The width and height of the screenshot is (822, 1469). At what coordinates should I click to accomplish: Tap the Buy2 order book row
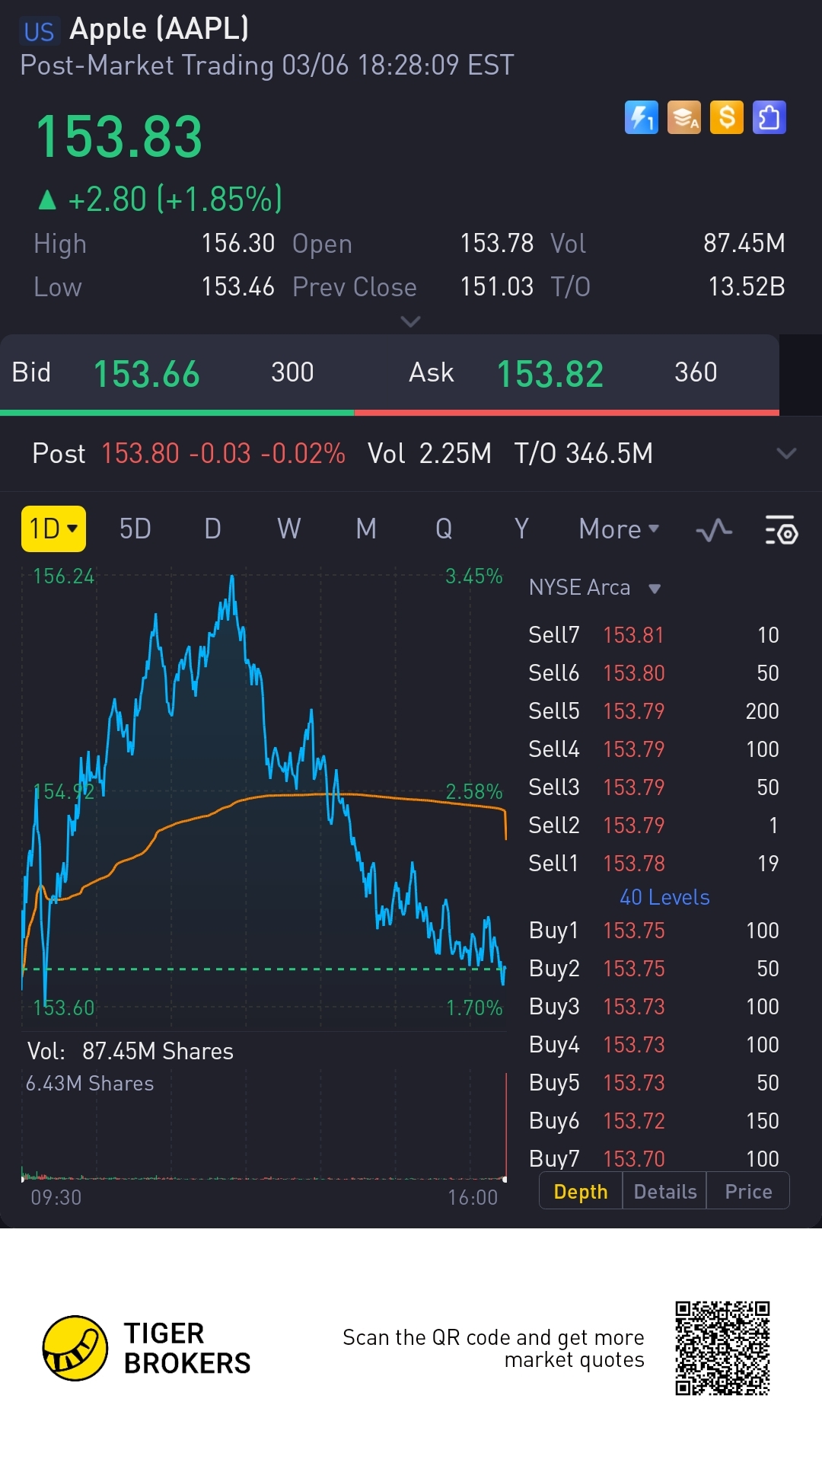[654, 969]
